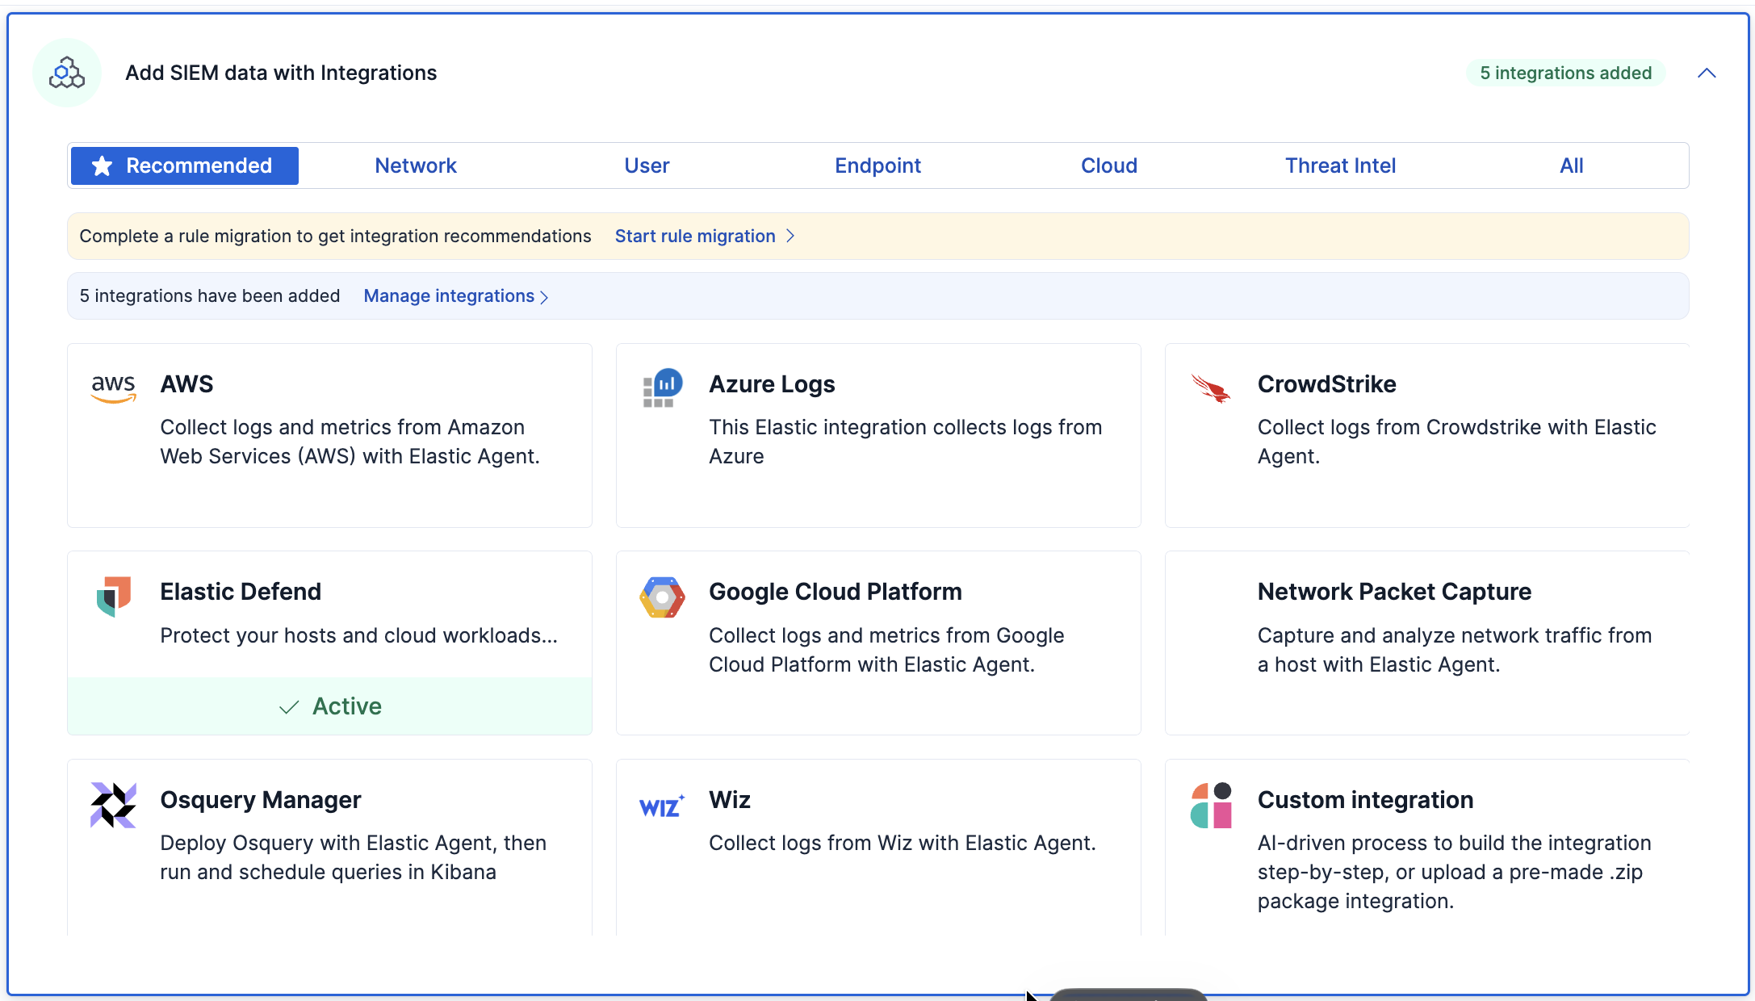Click the checkmark icon beside Active
1755x1001 pixels.
289,707
